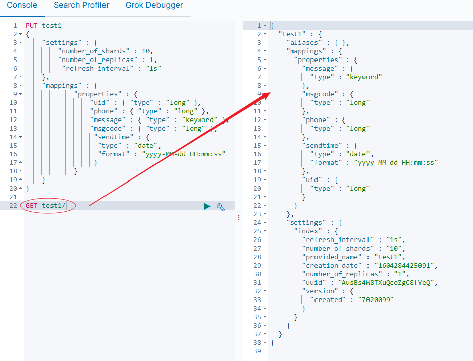This screenshot has height=361, width=473.
Task: Collapse the request body at editor line 2
Action: point(21,34)
